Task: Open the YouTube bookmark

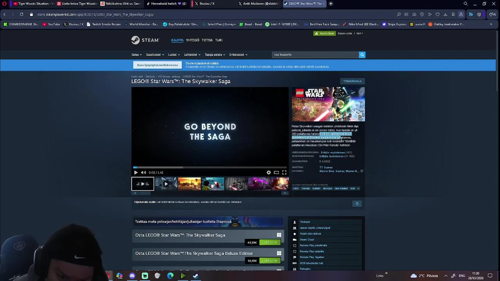Action: tap(51, 24)
